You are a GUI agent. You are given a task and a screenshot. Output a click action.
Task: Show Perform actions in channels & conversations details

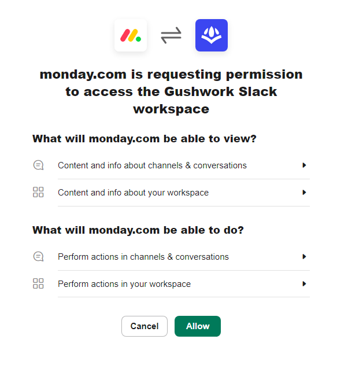[171, 257]
